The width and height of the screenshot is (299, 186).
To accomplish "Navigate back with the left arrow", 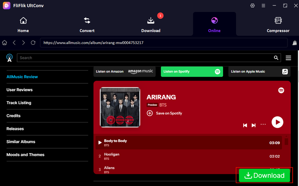I will 14,43.
